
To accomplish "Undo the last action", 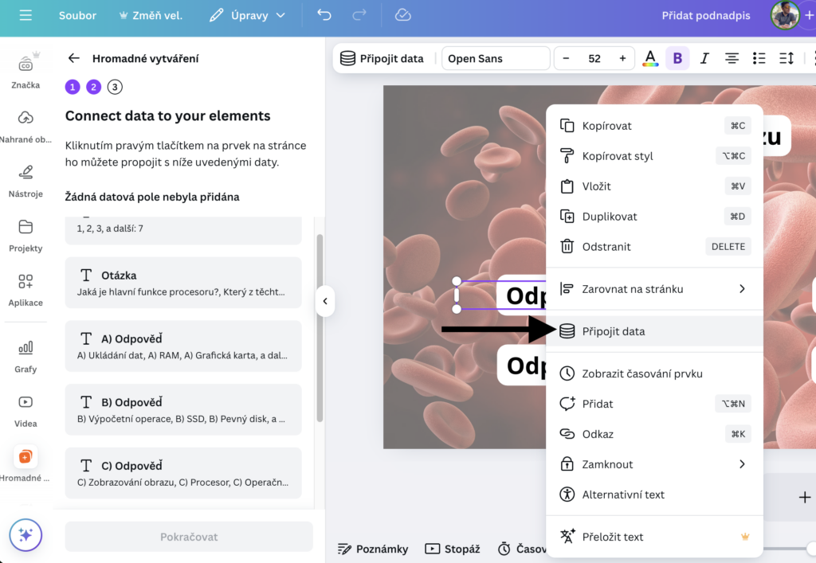I will click(x=324, y=16).
